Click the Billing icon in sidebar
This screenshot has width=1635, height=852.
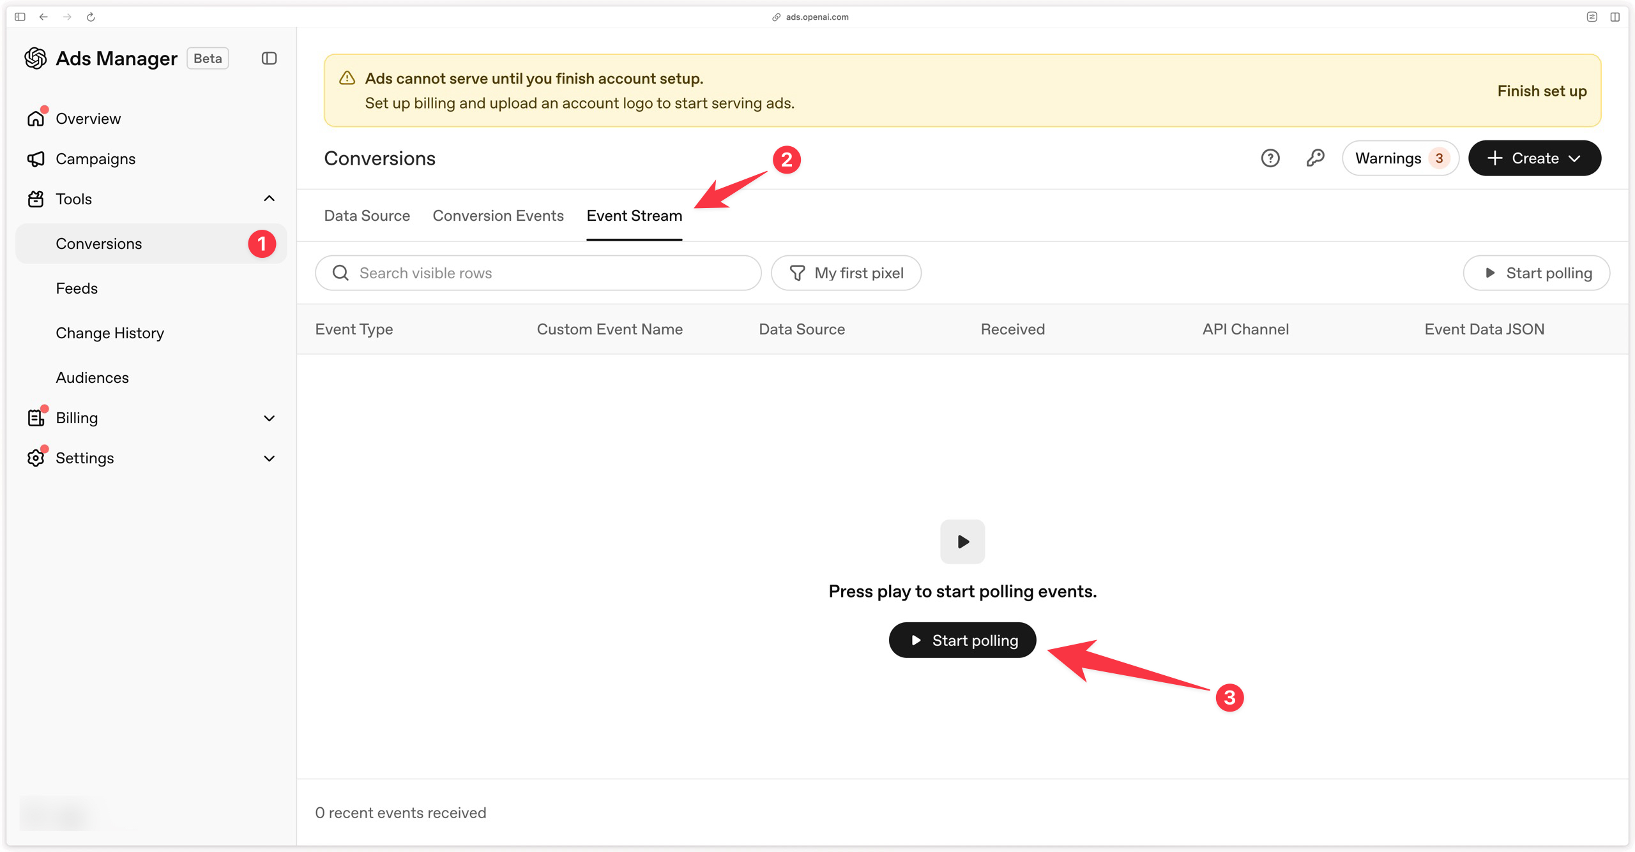point(36,417)
